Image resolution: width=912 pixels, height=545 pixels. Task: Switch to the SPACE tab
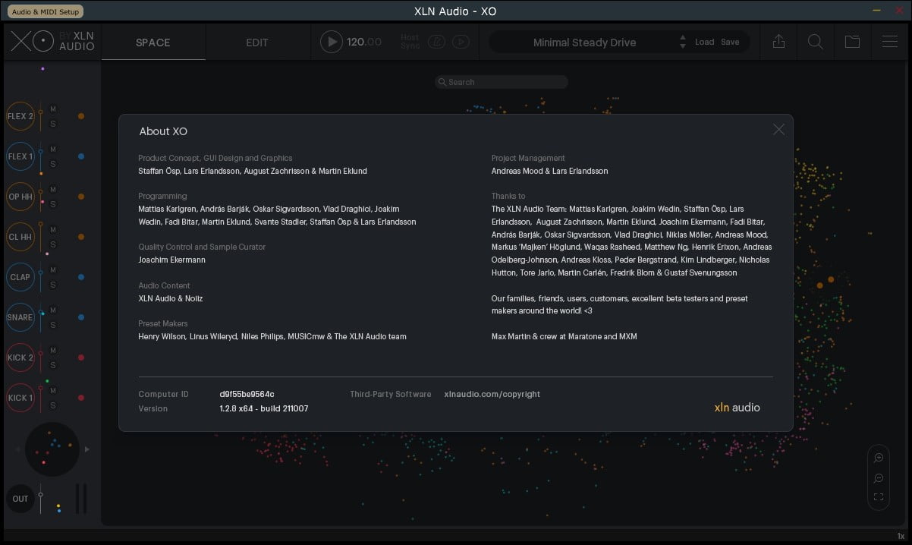pyautogui.click(x=153, y=43)
